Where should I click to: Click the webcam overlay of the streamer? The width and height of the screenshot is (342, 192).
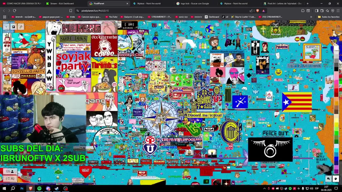pyautogui.click(x=43, y=119)
